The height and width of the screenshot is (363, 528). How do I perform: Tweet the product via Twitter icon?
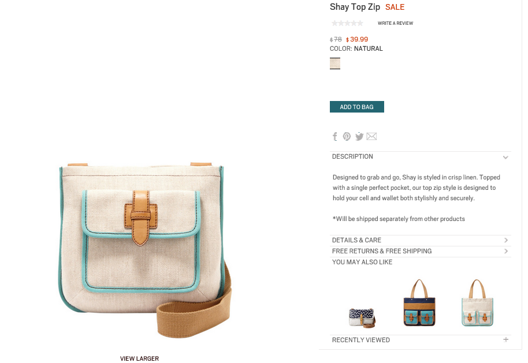(x=359, y=136)
